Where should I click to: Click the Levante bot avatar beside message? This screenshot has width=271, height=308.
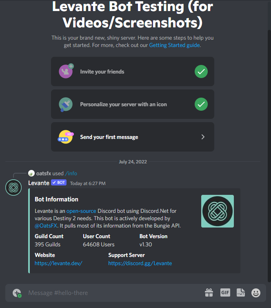pyautogui.click(x=13, y=187)
